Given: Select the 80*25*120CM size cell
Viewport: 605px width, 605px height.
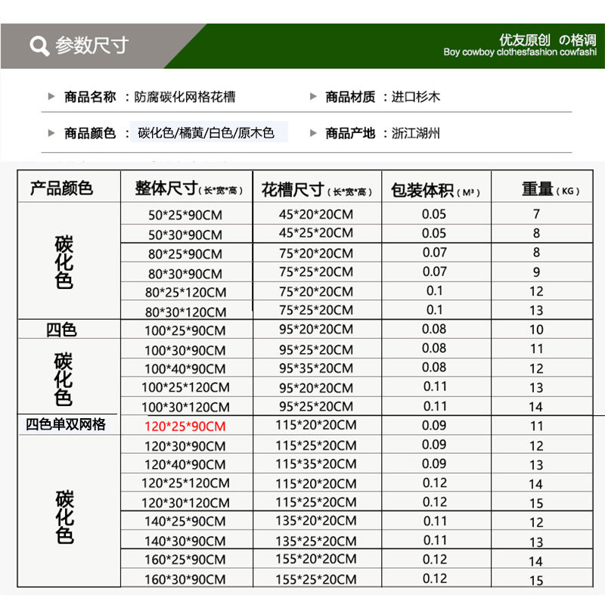Looking at the screenshot, I should tap(185, 292).
